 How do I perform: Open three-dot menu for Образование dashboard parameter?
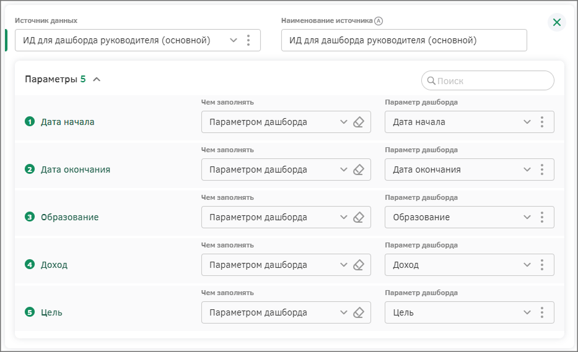[x=542, y=217]
